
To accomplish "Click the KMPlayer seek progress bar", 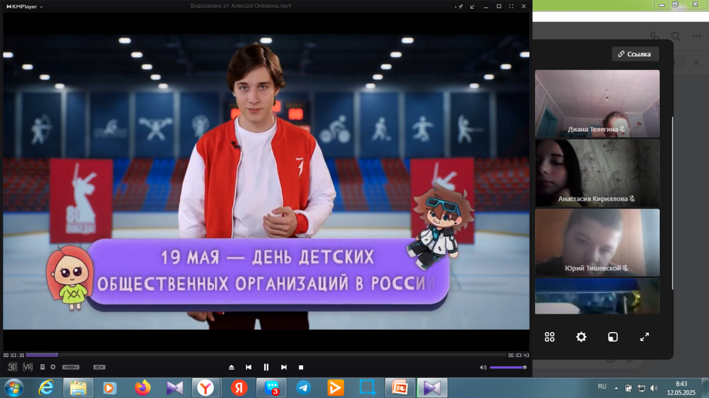I will pyautogui.click(x=266, y=355).
